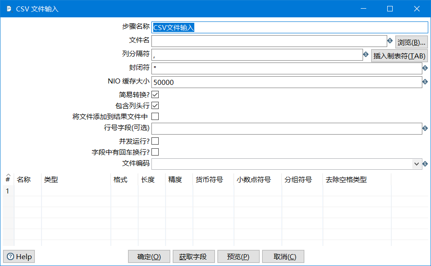Click the variable icon beside 文件编码 dropdown
This screenshot has width=431, height=266.
(425, 164)
